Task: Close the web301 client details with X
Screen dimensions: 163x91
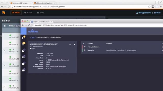Action: point(74,44)
